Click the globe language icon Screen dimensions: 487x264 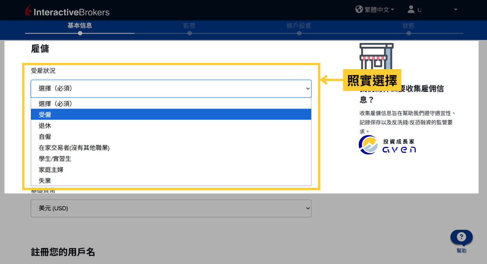click(x=359, y=9)
